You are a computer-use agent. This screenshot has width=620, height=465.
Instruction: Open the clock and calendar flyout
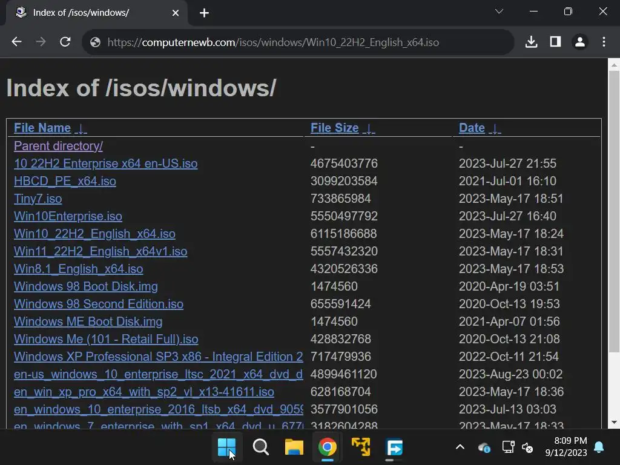tap(566, 447)
